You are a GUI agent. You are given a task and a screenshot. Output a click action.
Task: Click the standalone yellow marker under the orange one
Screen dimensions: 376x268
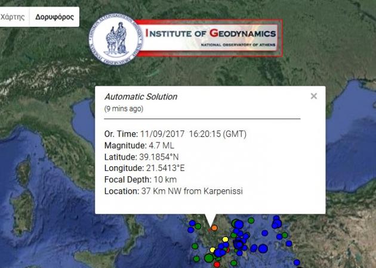226,239
